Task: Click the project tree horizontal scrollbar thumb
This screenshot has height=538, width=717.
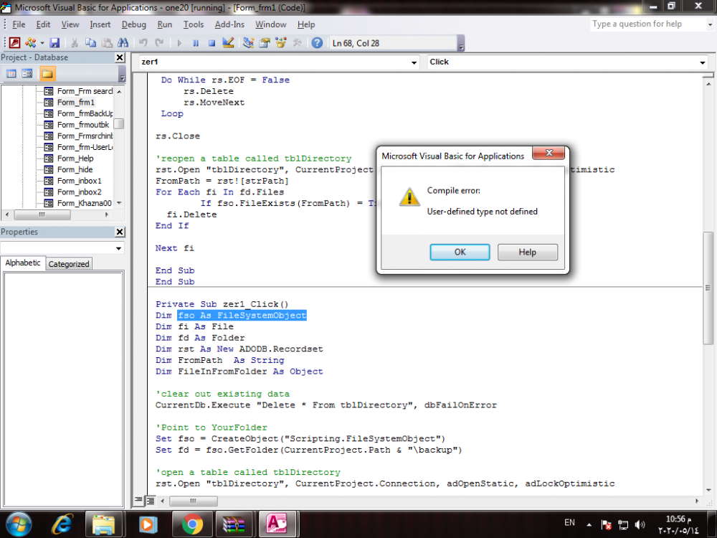Action: pos(42,214)
